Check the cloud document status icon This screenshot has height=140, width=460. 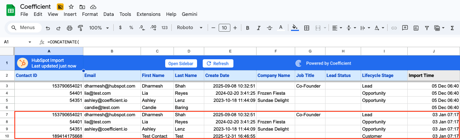click(93, 7)
